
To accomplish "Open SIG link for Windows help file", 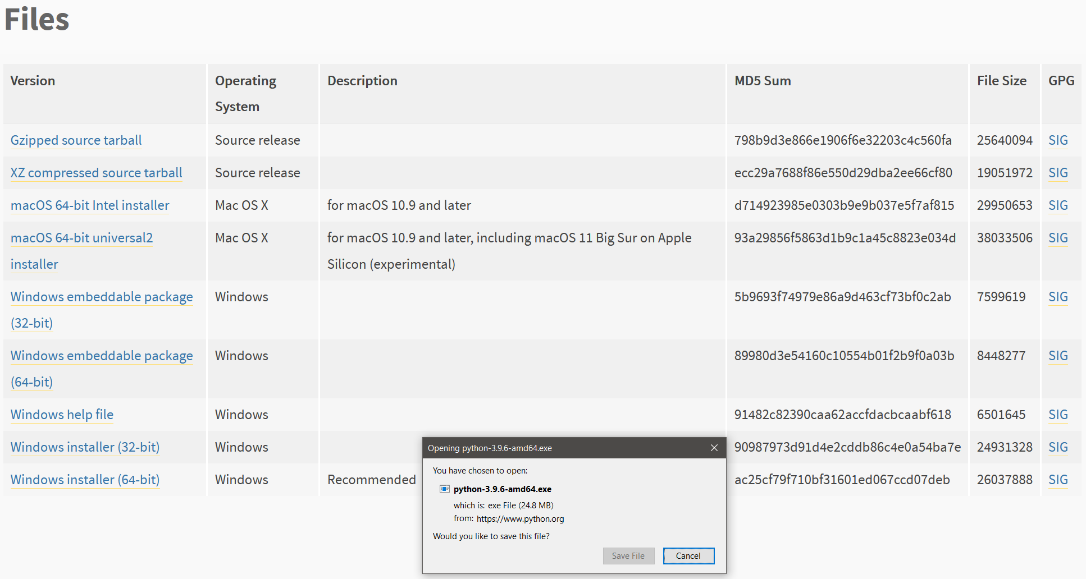I will [1058, 415].
